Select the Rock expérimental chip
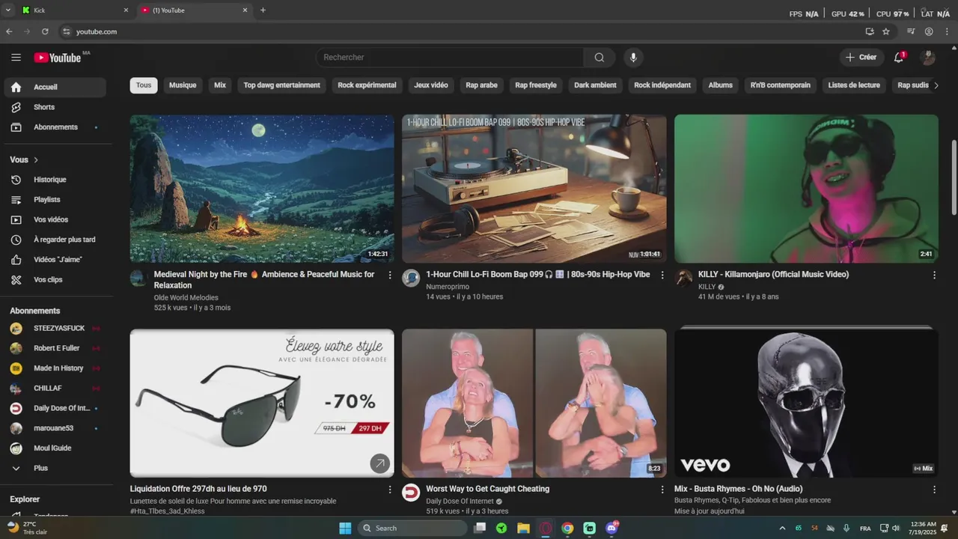 pyautogui.click(x=367, y=85)
